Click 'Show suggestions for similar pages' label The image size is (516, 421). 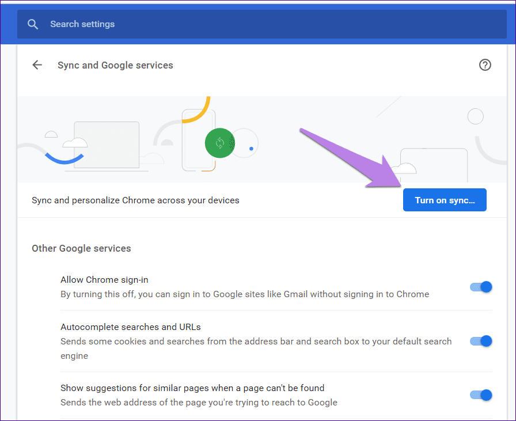[x=192, y=388]
